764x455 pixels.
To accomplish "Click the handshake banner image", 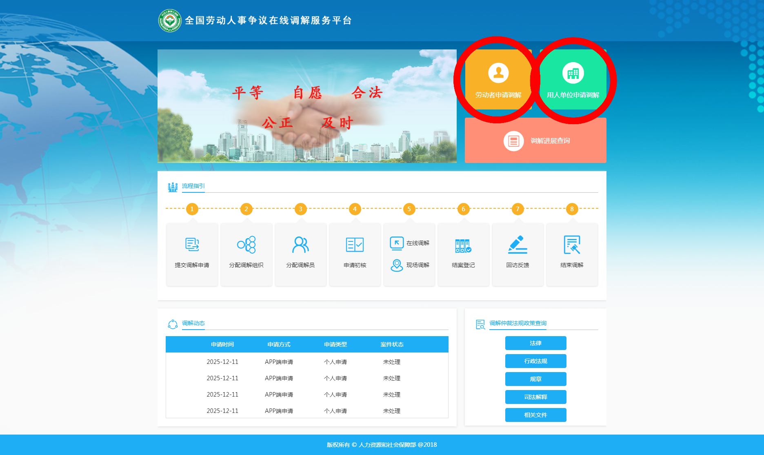I will [307, 106].
